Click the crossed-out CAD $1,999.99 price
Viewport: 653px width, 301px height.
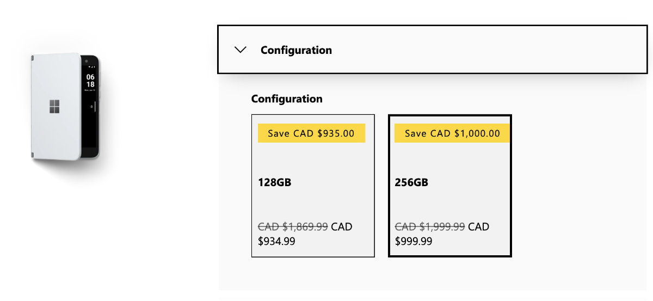tap(430, 226)
